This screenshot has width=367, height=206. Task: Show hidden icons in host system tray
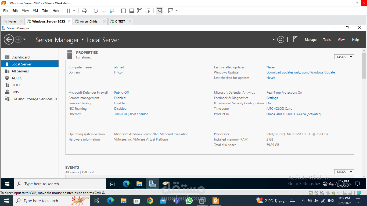(x=303, y=201)
